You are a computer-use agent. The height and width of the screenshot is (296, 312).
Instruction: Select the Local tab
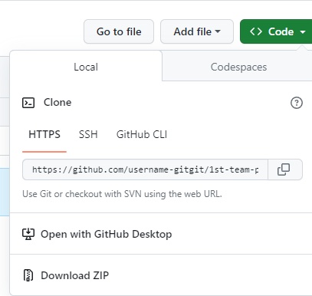coord(86,67)
